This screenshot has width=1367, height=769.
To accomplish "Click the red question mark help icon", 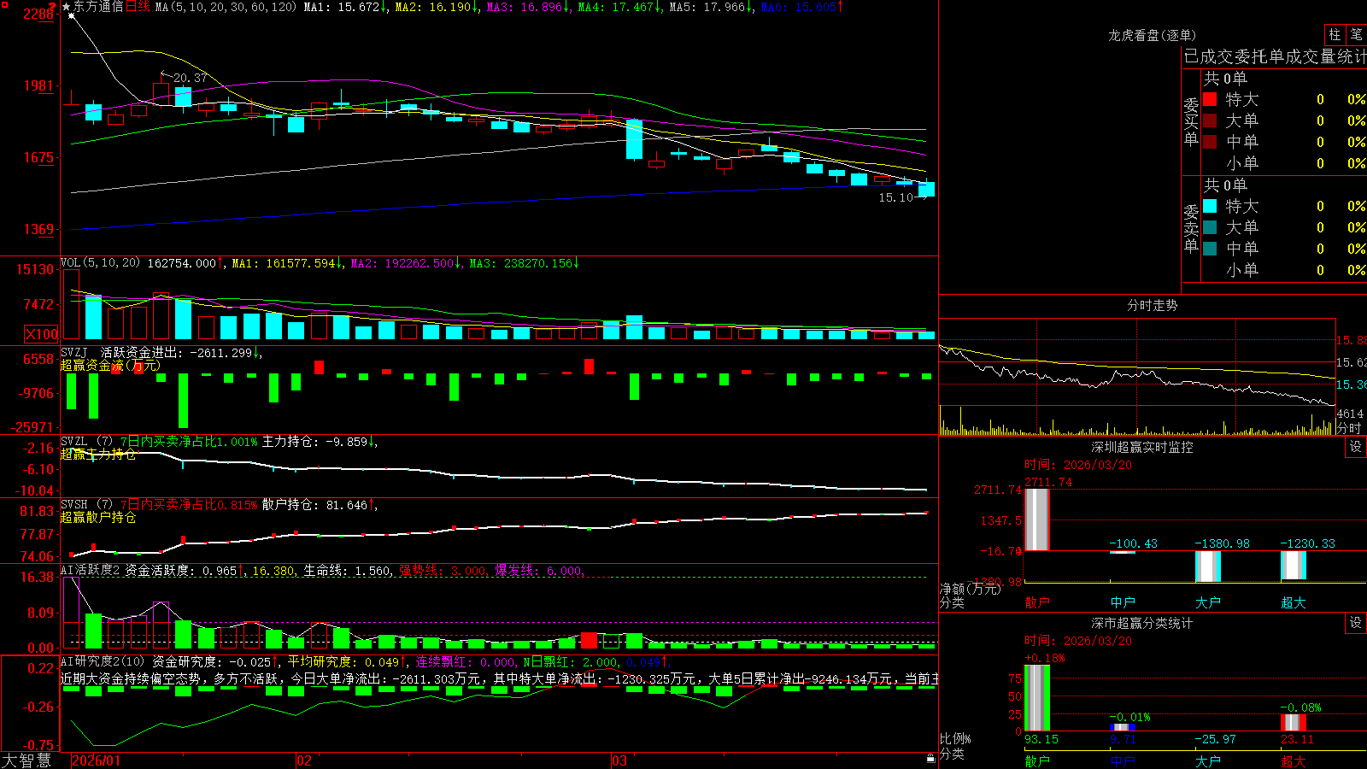I will [x=52, y=6].
